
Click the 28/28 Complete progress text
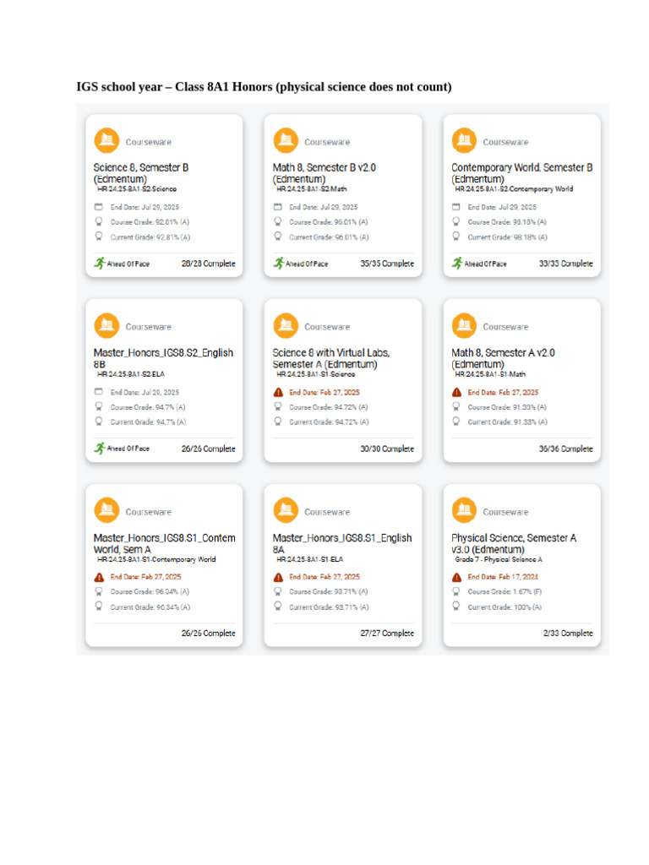pos(208,264)
